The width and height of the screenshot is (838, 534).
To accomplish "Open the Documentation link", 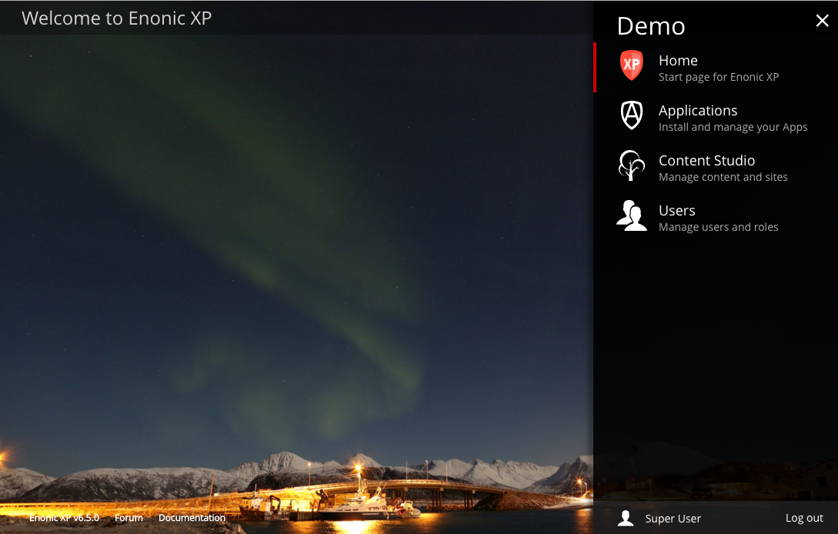I will pos(192,517).
